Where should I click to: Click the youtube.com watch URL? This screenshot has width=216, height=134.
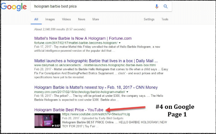96,114
